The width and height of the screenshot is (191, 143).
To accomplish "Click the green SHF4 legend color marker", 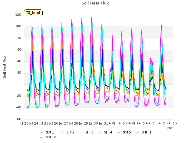I will pyautogui.click(x=100, y=133).
